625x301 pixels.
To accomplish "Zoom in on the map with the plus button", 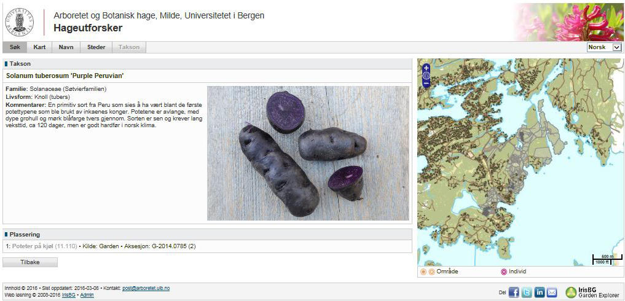I will pos(426,68).
